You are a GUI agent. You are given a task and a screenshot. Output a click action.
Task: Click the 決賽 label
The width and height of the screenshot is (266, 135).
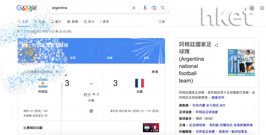[x=91, y=101]
